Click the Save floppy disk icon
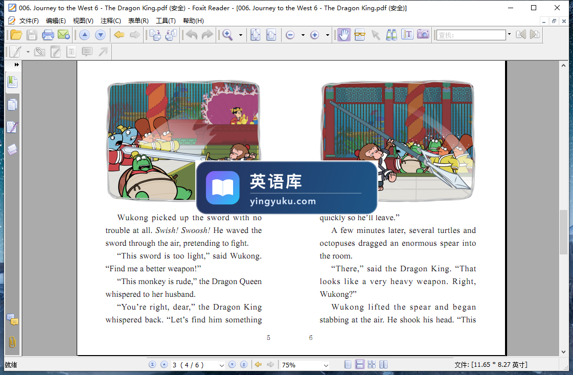The width and height of the screenshot is (573, 375). (x=32, y=35)
